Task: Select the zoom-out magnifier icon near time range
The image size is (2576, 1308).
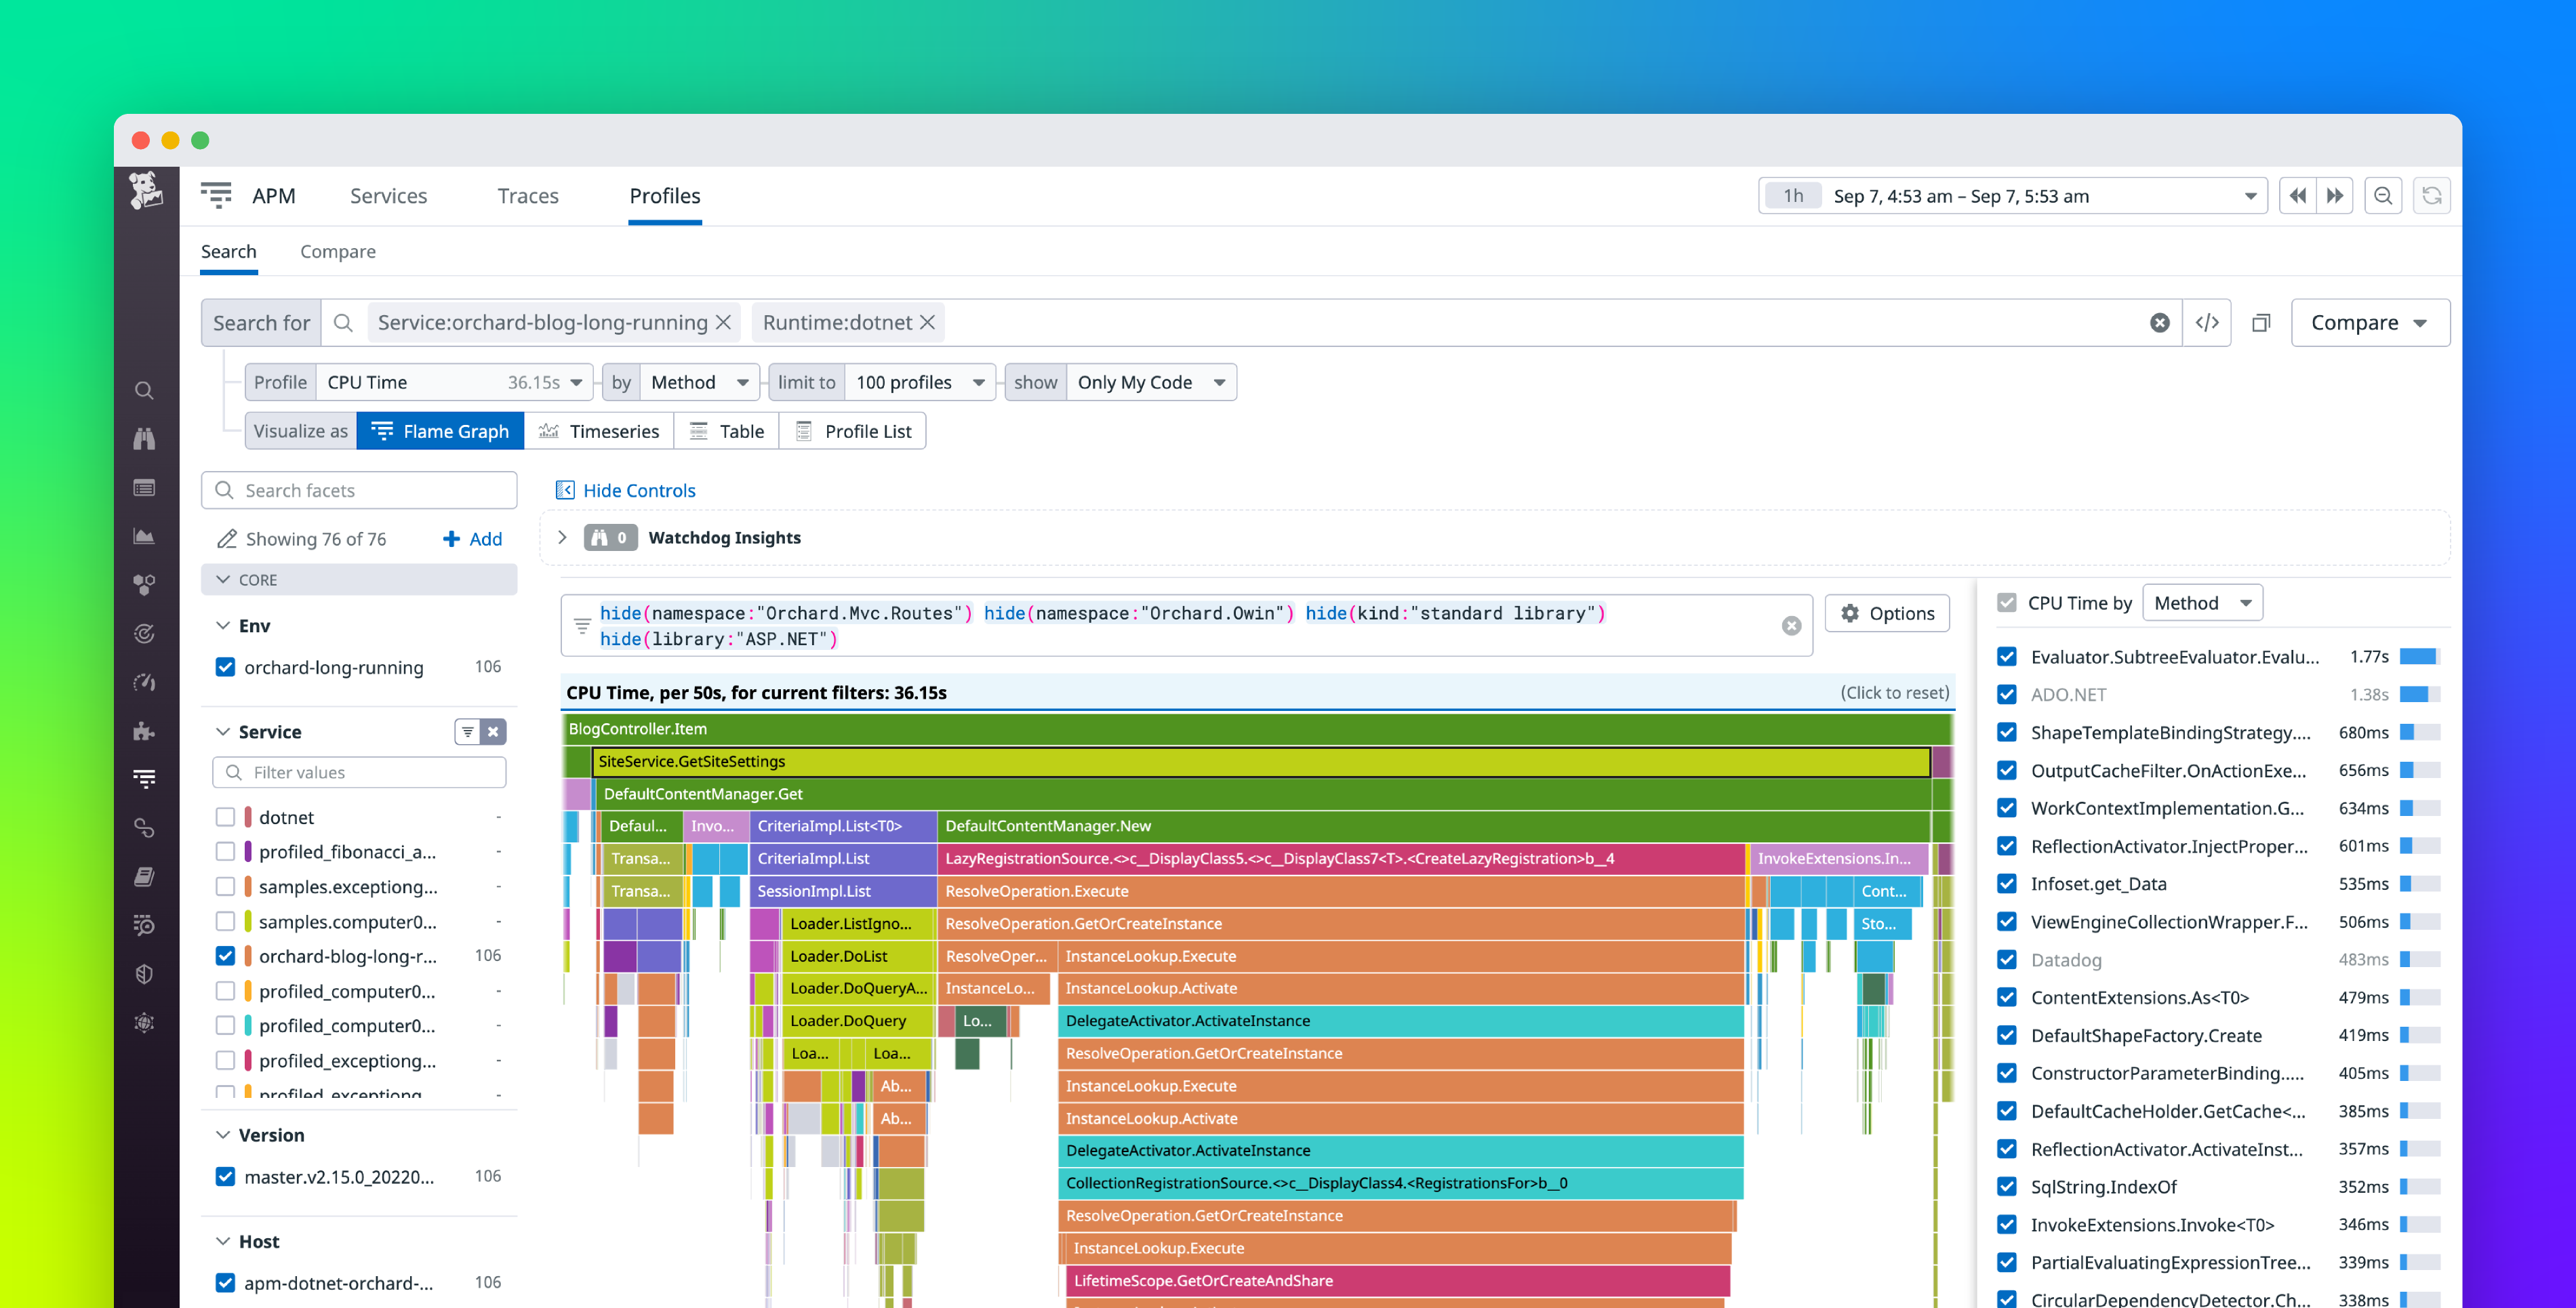Action: 2383,195
